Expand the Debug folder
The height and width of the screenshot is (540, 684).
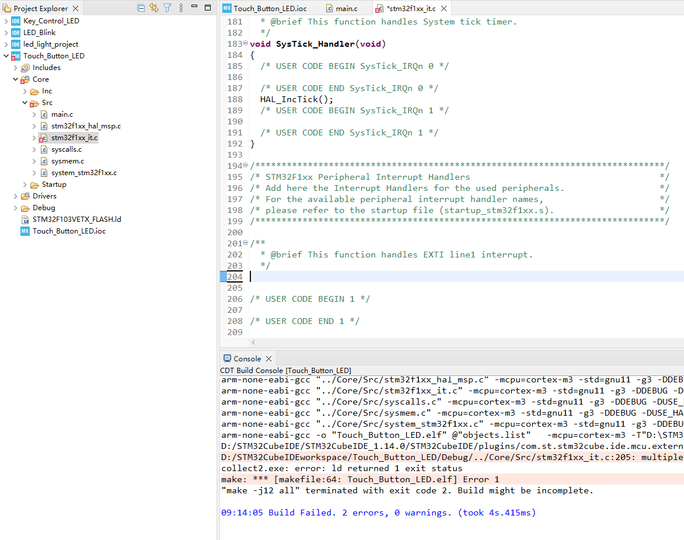pos(15,208)
